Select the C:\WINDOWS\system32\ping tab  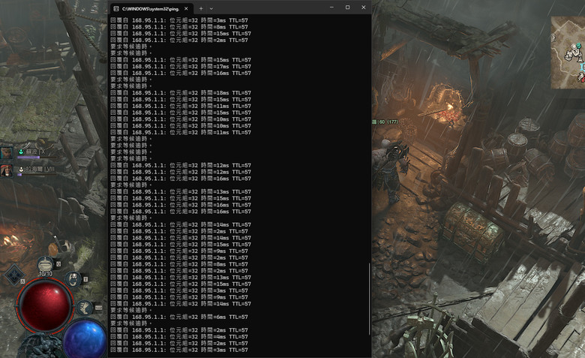click(x=151, y=8)
